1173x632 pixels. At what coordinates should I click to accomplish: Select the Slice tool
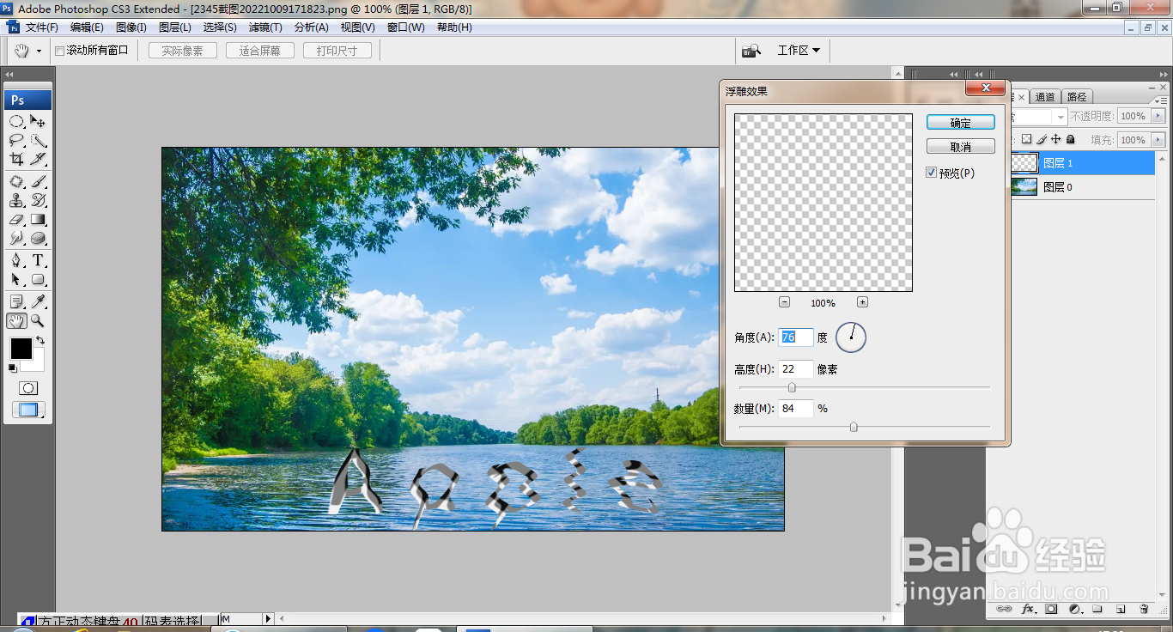pyautogui.click(x=39, y=159)
